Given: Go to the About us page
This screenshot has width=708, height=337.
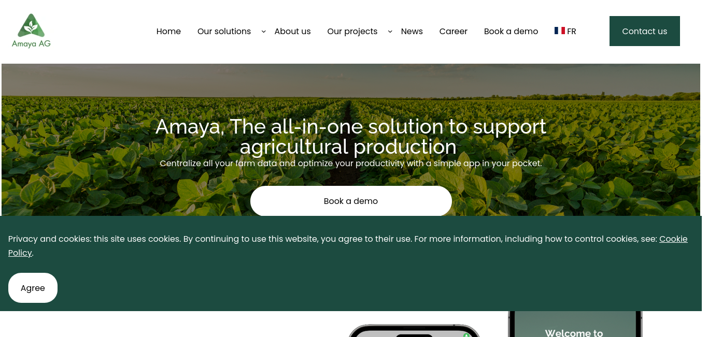Looking at the screenshot, I should pyautogui.click(x=292, y=31).
